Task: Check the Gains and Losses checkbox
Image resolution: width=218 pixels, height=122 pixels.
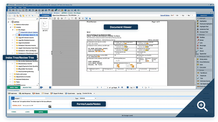Action: click(13, 74)
